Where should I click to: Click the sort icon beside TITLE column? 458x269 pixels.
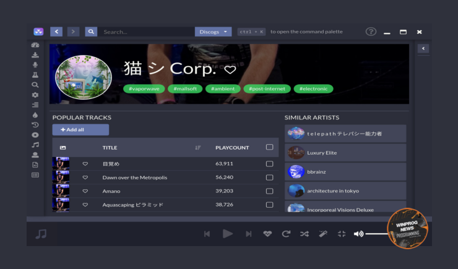[x=197, y=148]
